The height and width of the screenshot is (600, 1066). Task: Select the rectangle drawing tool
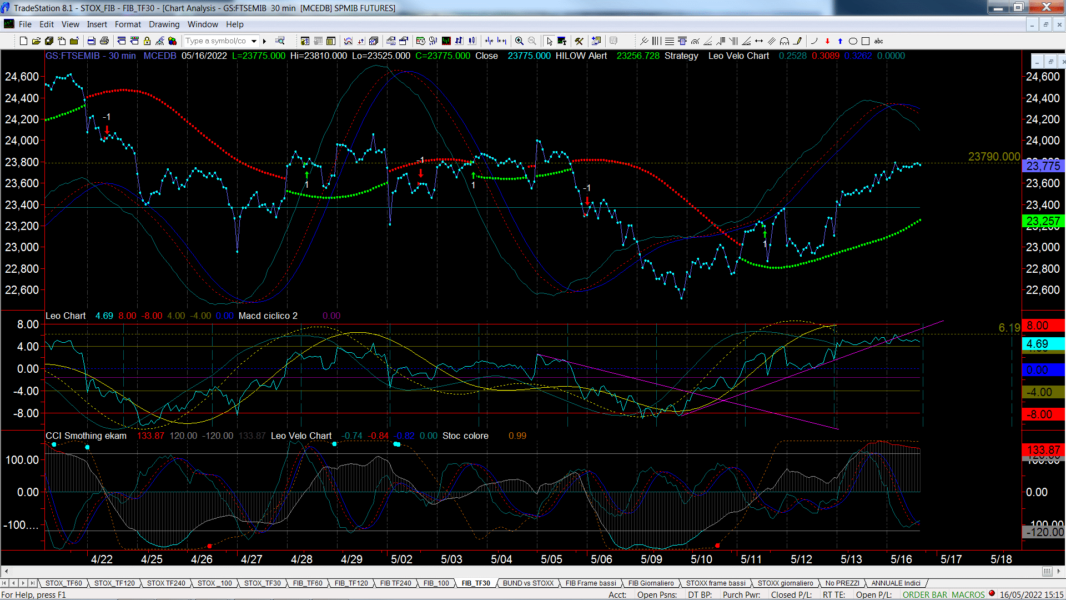866,41
